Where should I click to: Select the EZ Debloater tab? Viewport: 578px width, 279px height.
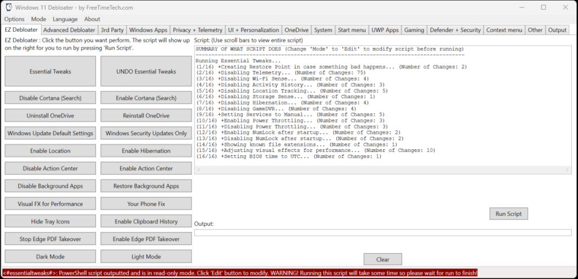coord(21,29)
